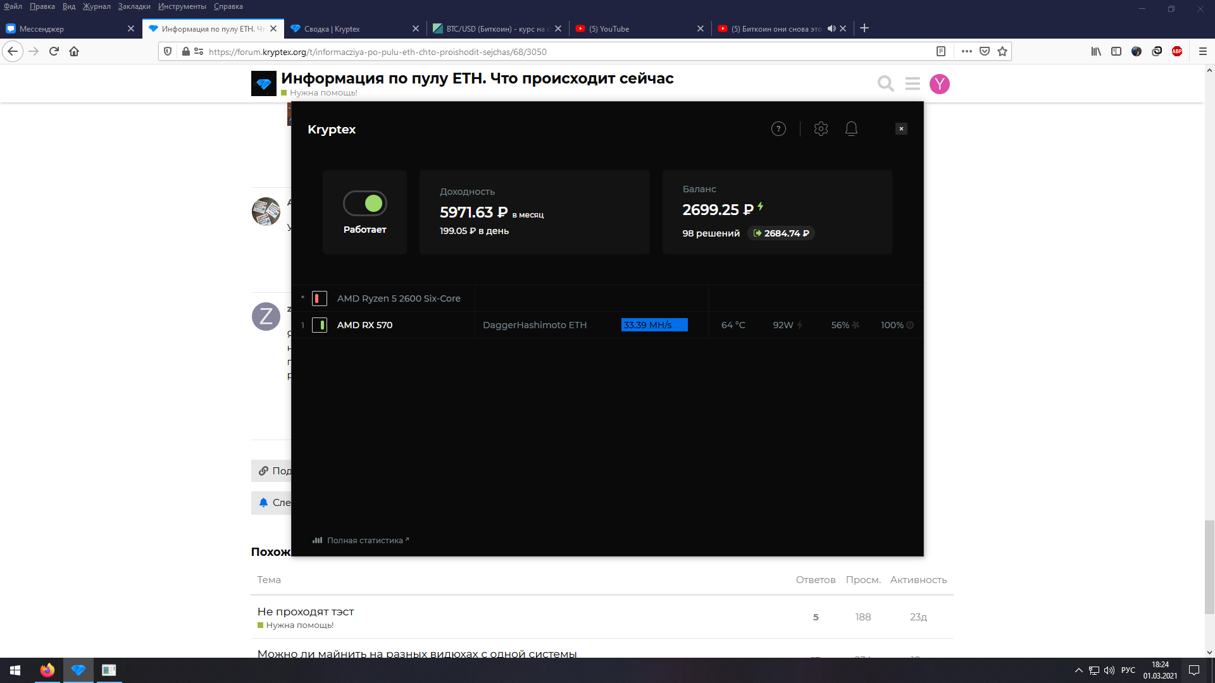
Task: Open Kryptex notifications bell icon
Action: (x=851, y=129)
